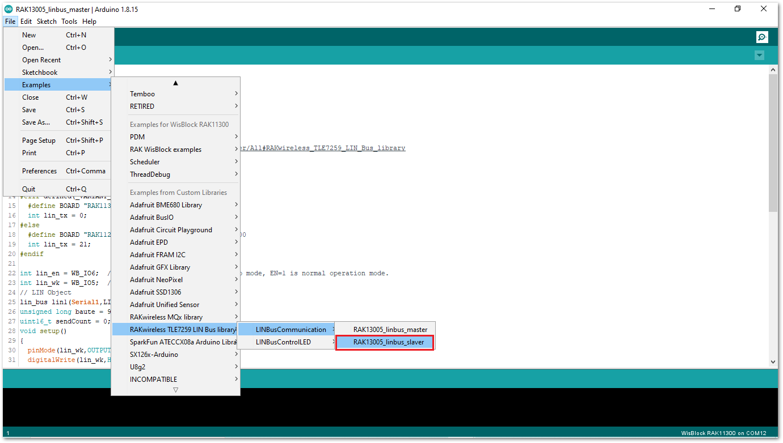Select the Examples menu entry

59,85
